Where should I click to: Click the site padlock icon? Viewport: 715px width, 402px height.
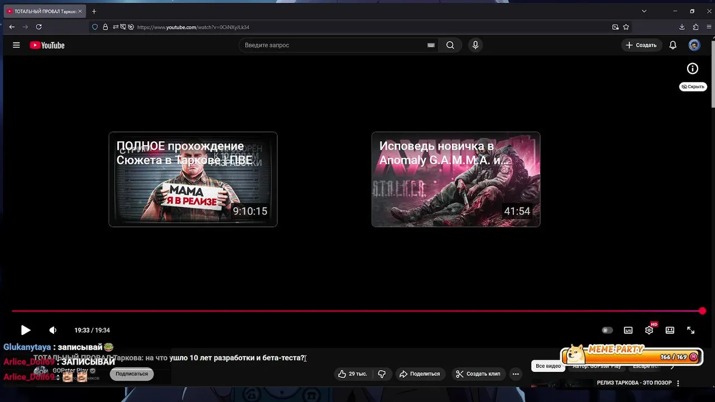105,27
